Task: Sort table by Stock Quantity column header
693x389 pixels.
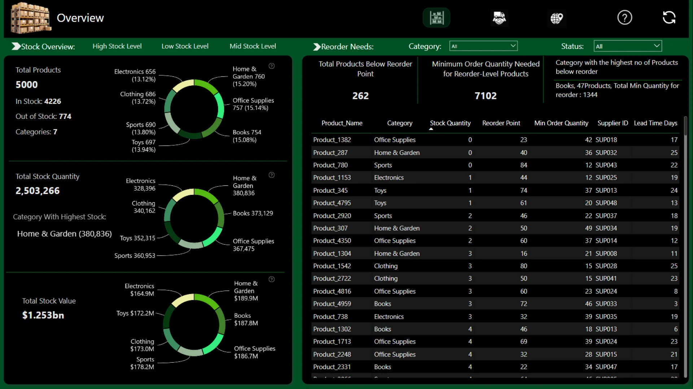Action: 450,123
